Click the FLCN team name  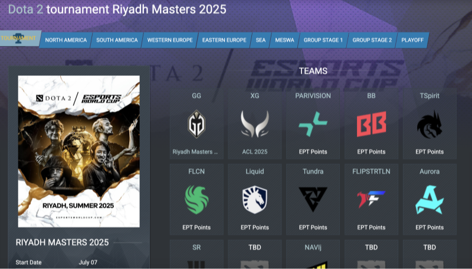(196, 171)
